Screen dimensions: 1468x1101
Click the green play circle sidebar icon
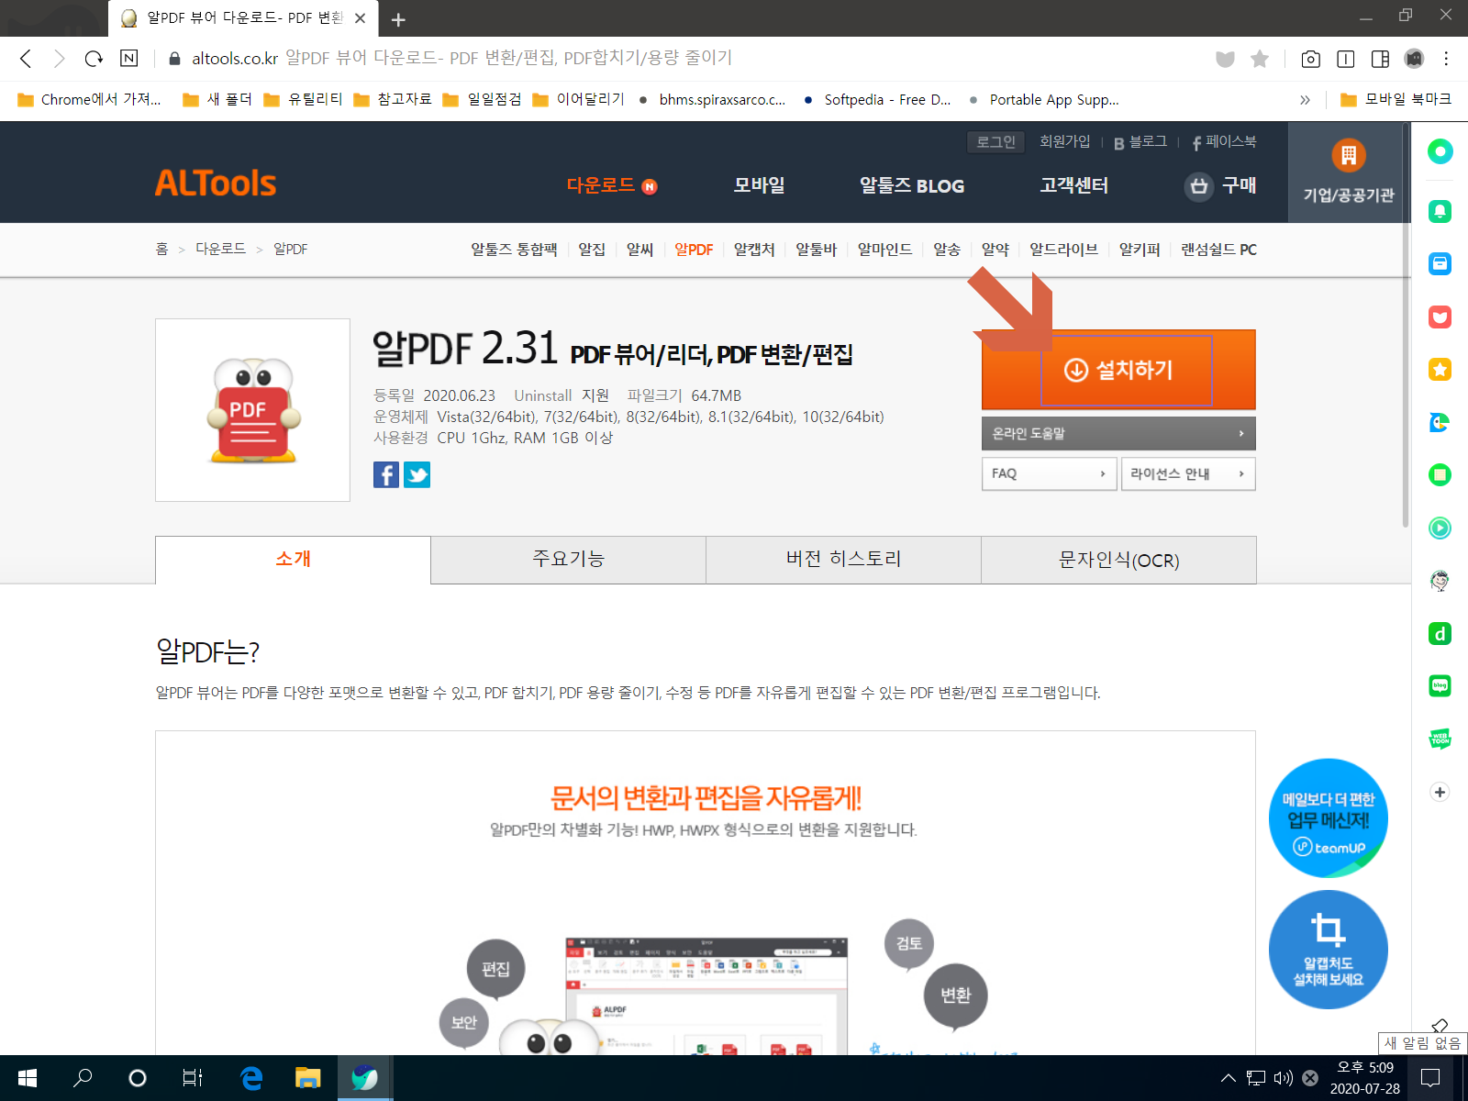coord(1440,528)
